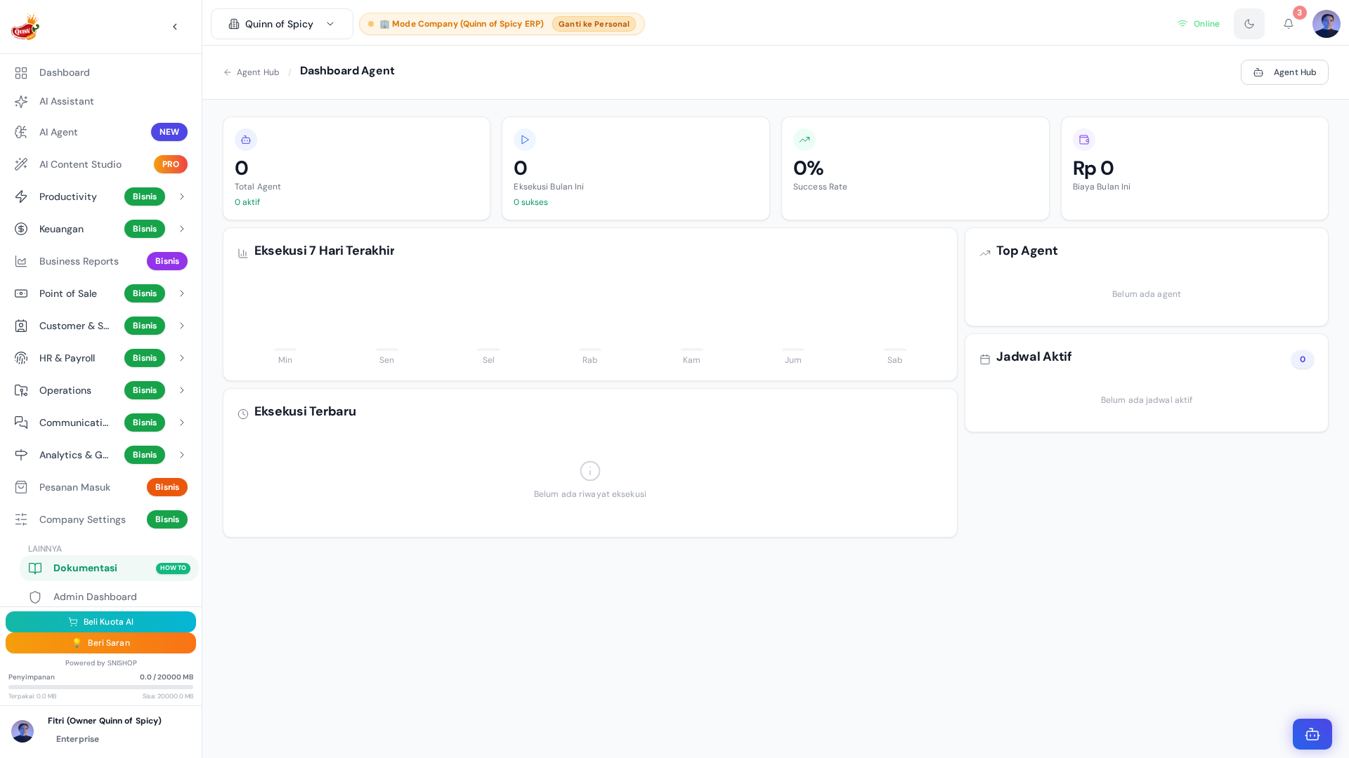Open AI Agent menu item

(x=100, y=132)
